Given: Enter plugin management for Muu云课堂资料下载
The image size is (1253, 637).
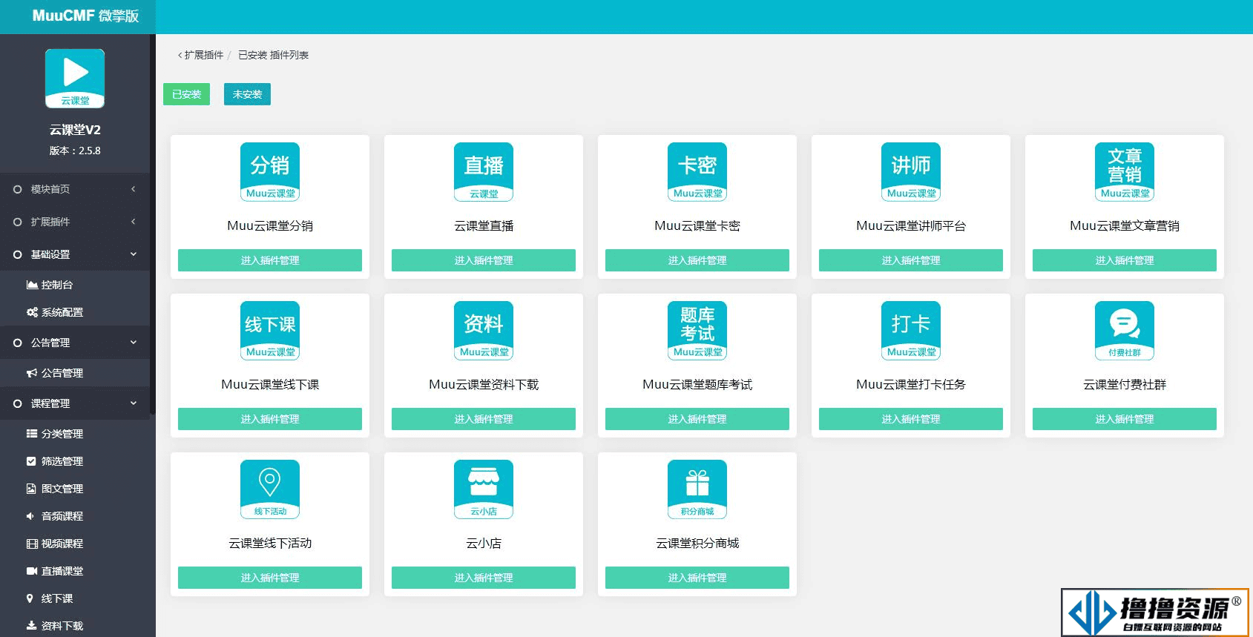Looking at the screenshot, I should pos(484,419).
